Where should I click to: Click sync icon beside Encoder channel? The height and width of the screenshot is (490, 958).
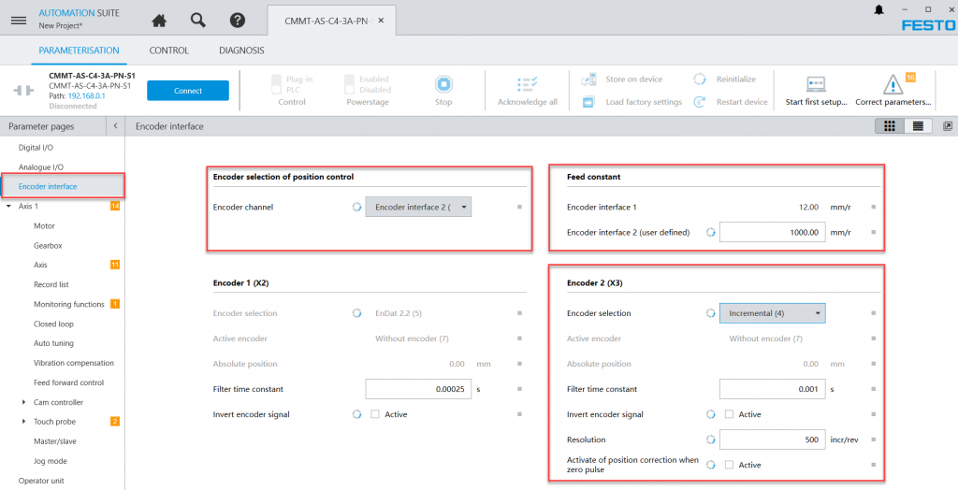point(356,207)
